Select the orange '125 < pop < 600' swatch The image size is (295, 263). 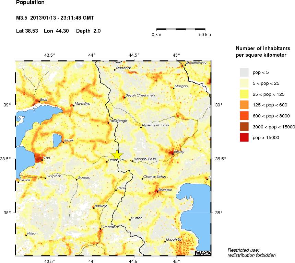244,105
